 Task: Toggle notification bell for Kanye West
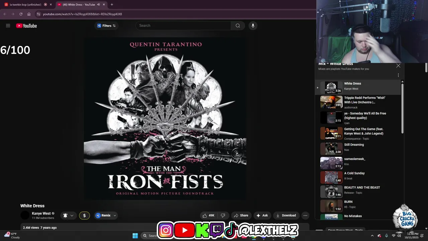tap(65, 216)
